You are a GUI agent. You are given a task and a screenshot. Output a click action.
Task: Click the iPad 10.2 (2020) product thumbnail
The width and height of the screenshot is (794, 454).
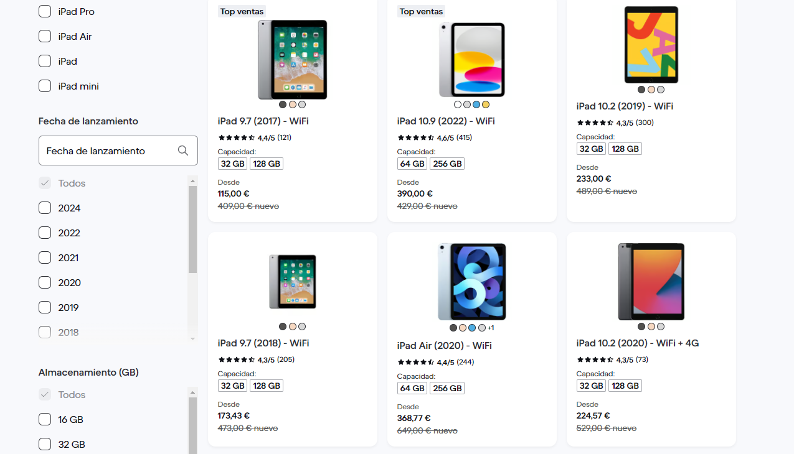coord(651,282)
